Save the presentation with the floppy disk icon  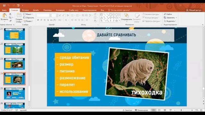[4, 5]
